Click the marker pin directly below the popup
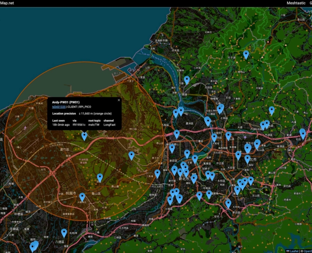The height and width of the screenshot is (253, 312). coord(84,136)
